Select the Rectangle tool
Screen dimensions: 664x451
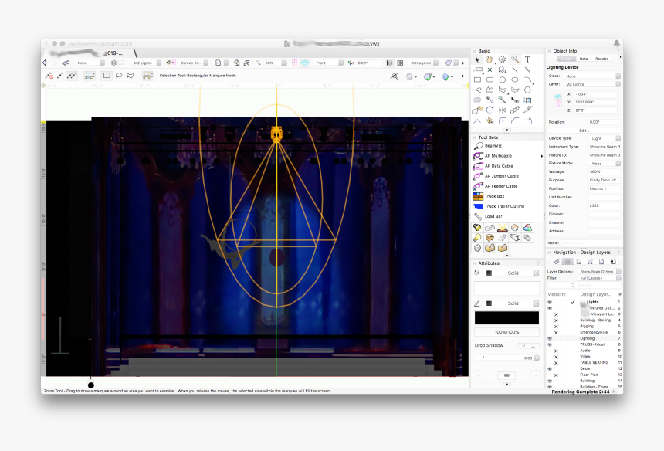(x=477, y=80)
